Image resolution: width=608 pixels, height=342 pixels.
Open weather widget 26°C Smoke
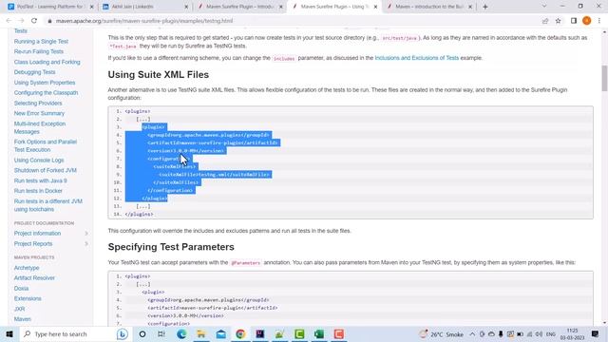pos(441,333)
